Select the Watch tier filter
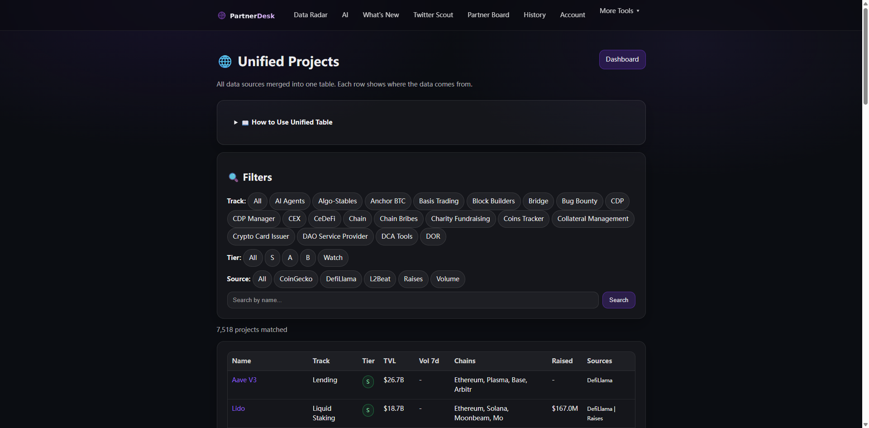Viewport: 869px width, 428px height. [x=333, y=258]
